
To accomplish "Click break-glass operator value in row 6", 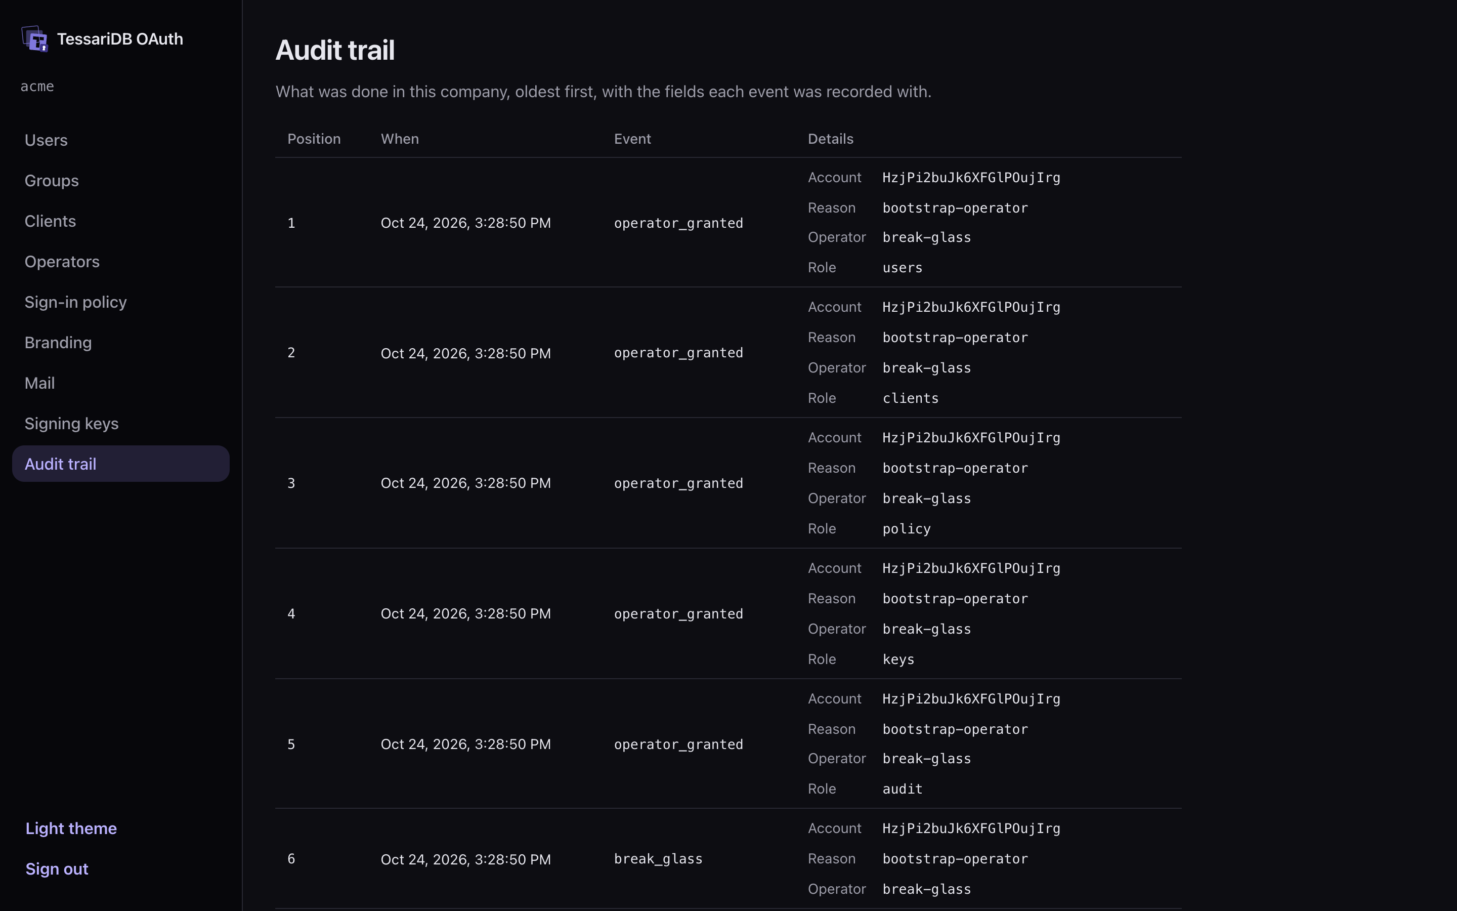I will (927, 889).
